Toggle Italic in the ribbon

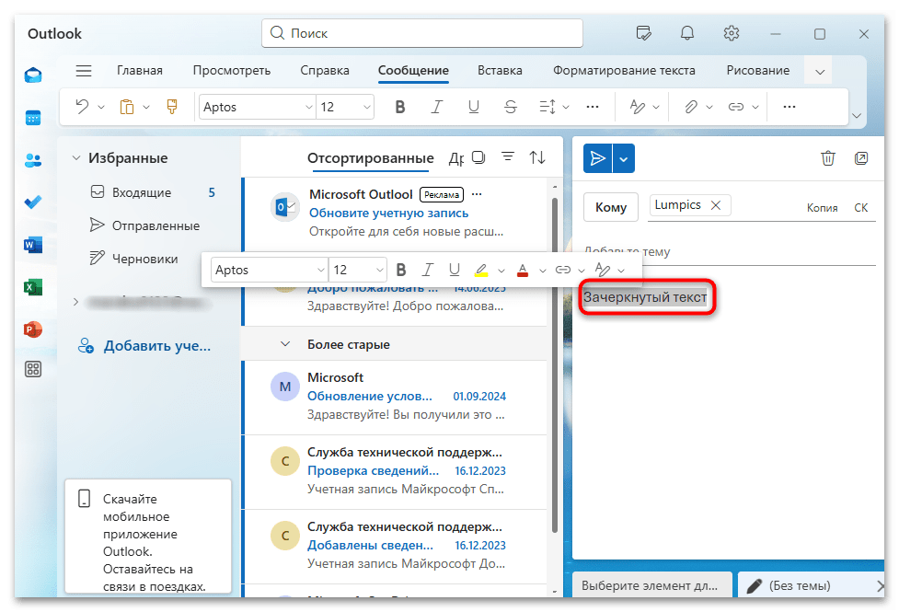437,107
